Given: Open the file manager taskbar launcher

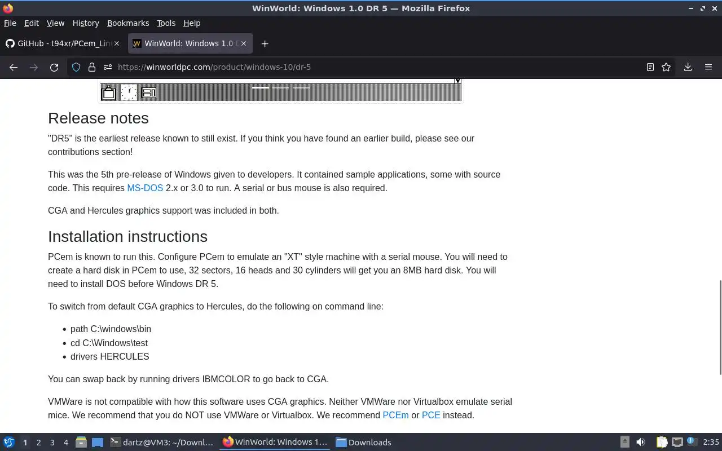Looking at the screenshot, I should pos(81,443).
